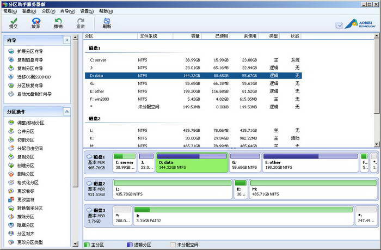Open the 设置(S) menu
Image resolution: width=381 pixels, height=250 pixels.
tap(87, 11)
